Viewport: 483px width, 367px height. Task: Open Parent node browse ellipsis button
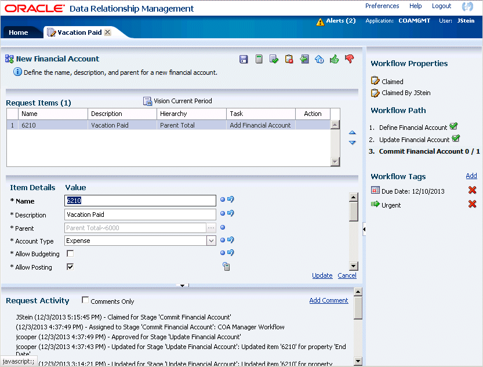[211, 228]
